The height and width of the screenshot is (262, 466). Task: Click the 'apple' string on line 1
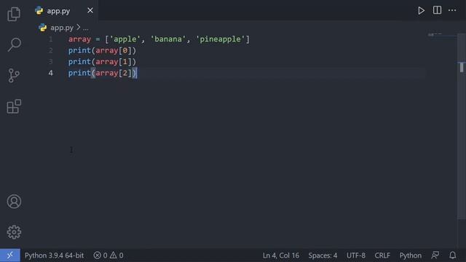point(125,39)
